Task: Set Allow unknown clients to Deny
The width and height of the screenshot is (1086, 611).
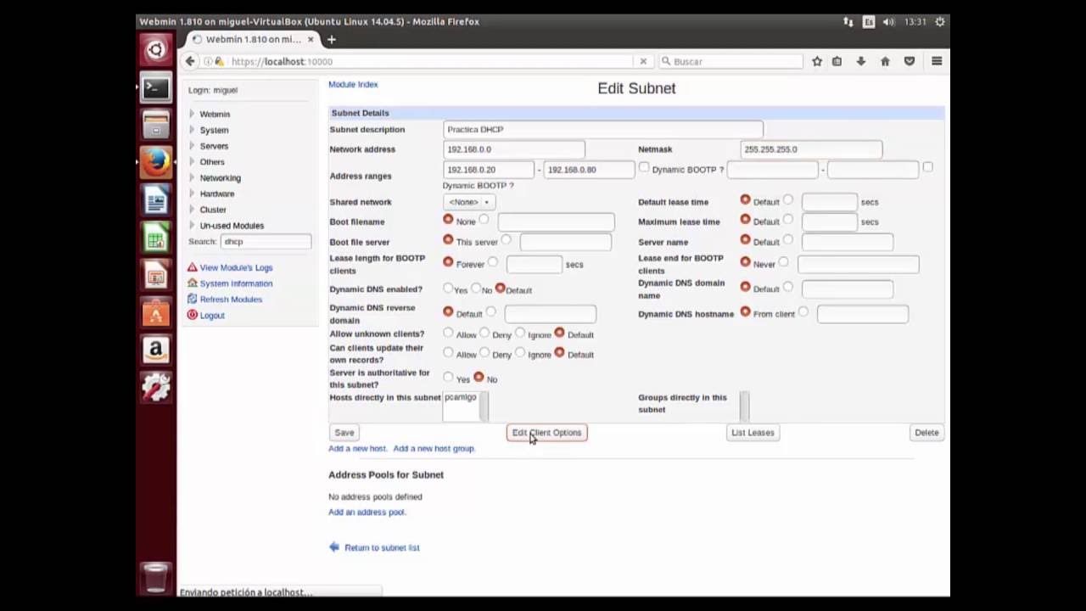Action: pyautogui.click(x=484, y=333)
